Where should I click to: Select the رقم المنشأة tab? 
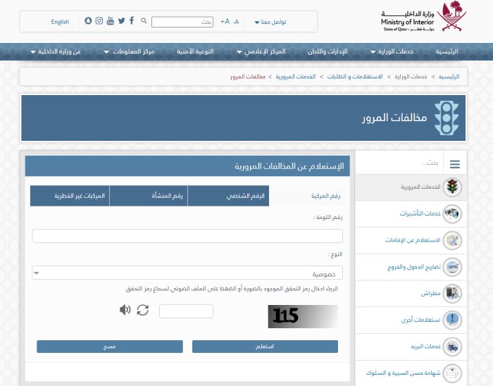149,196
